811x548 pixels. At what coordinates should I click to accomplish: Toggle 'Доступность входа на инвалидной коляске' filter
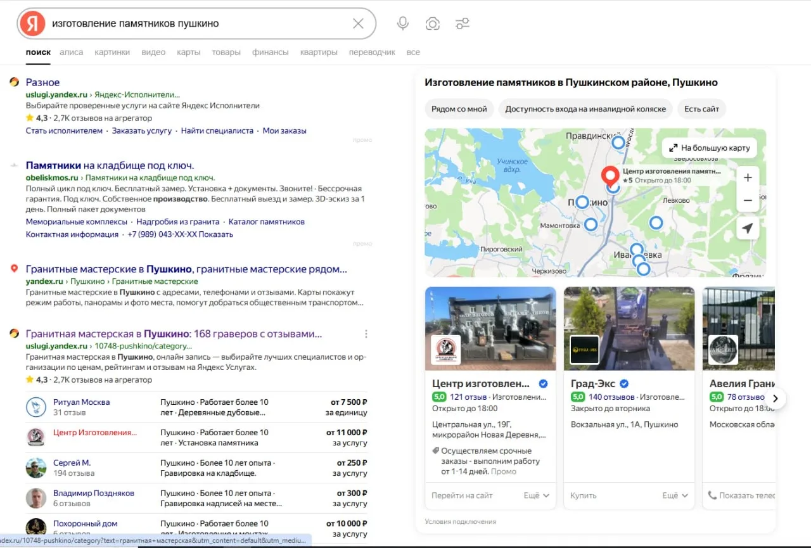point(585,109)
